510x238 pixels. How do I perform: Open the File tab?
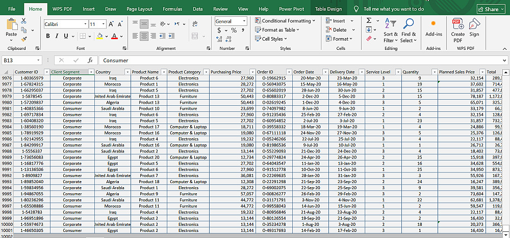(x=12, y=9)
